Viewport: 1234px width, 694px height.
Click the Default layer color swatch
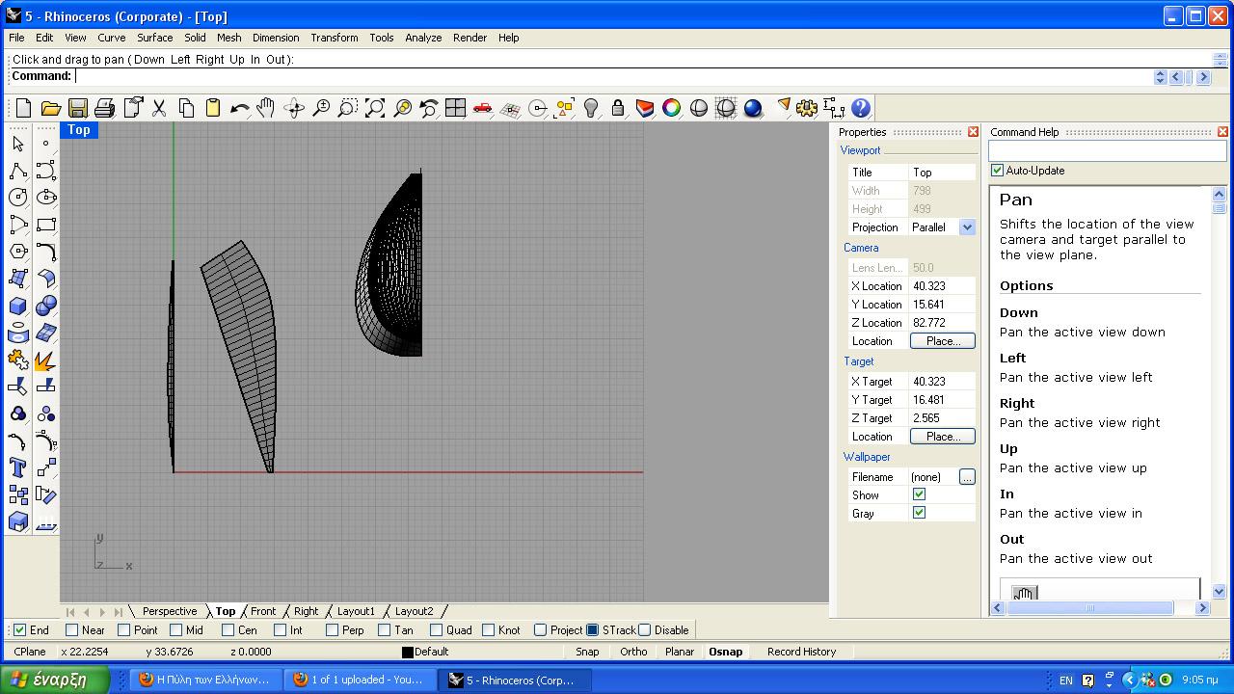(408, 653)
